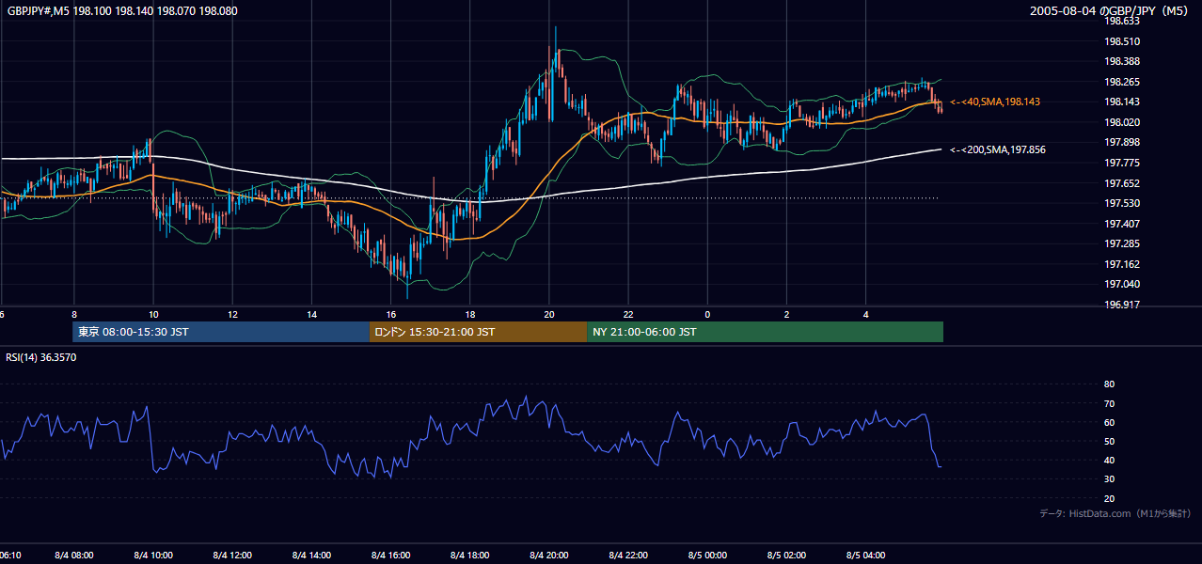1202x564 pixels.
Task: Click the 197.530 price axis label
Action: tap(1122, 204)
